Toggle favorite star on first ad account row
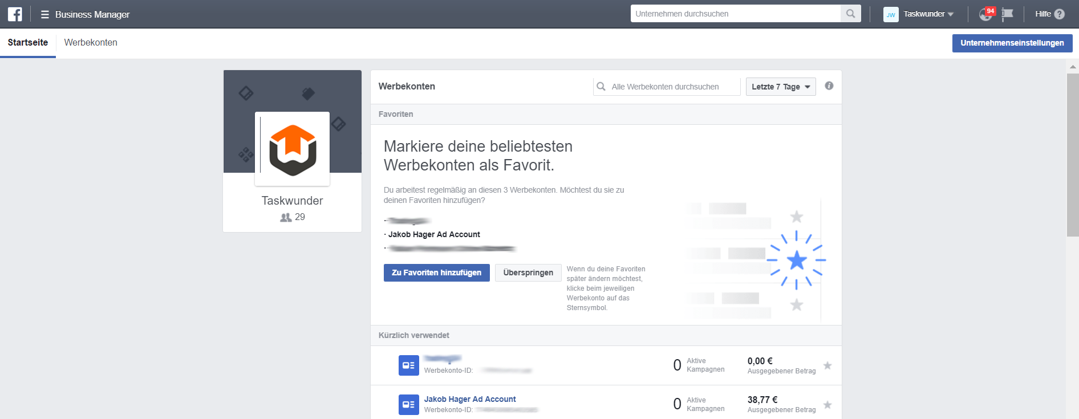 tap(827, 365)
